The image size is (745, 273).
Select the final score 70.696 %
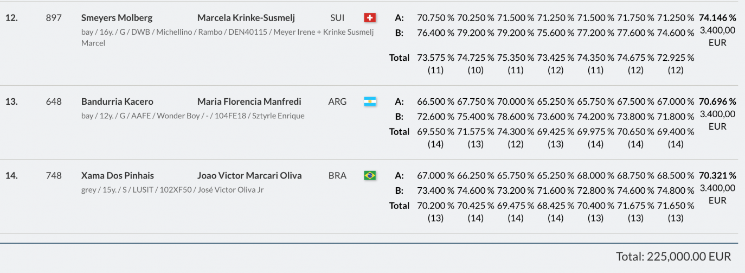pyautogui.click(x=717, y=101)
